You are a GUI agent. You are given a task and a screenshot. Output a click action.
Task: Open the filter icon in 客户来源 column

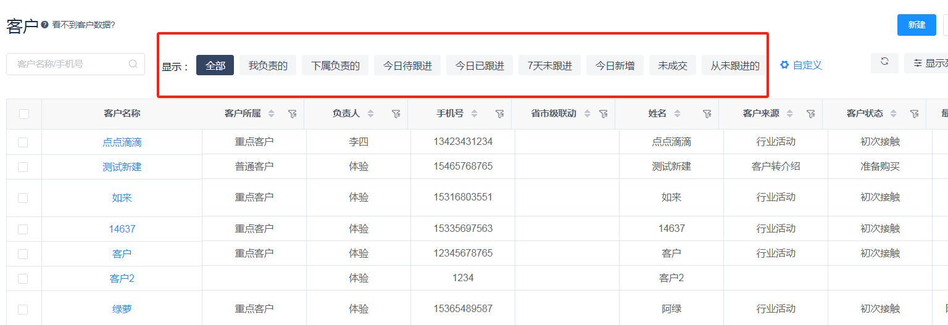pyautogui.click(x=811, y=113)
